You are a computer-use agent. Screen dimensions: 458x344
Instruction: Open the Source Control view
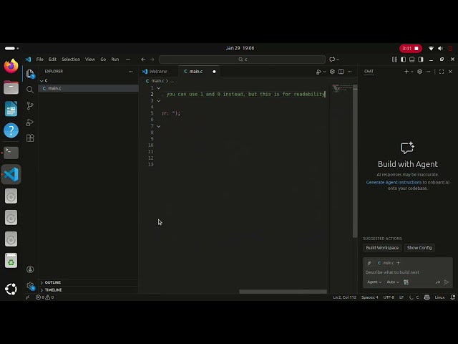[x=30, y=105]
